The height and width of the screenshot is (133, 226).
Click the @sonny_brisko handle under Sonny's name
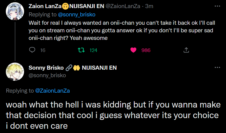47,75
